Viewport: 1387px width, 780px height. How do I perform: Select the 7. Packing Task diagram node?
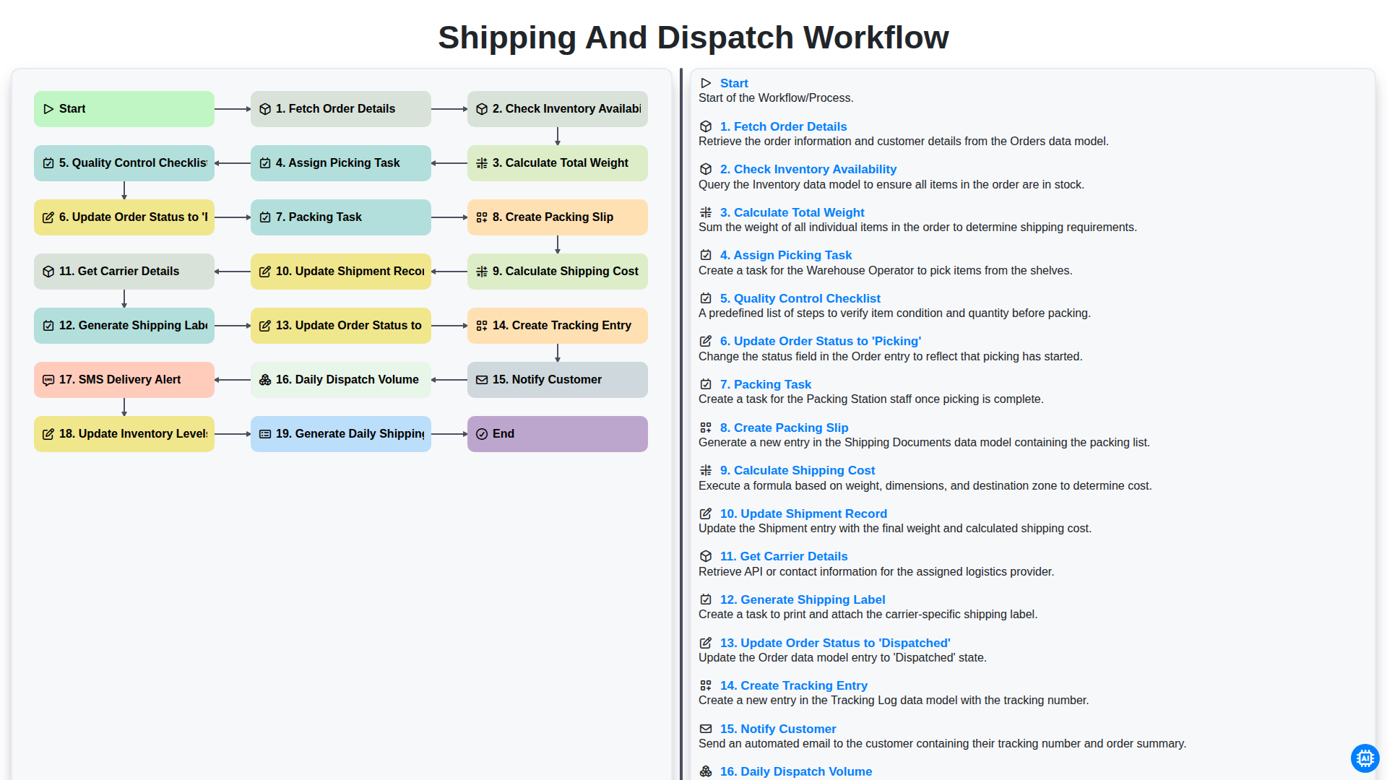point(341,217)
